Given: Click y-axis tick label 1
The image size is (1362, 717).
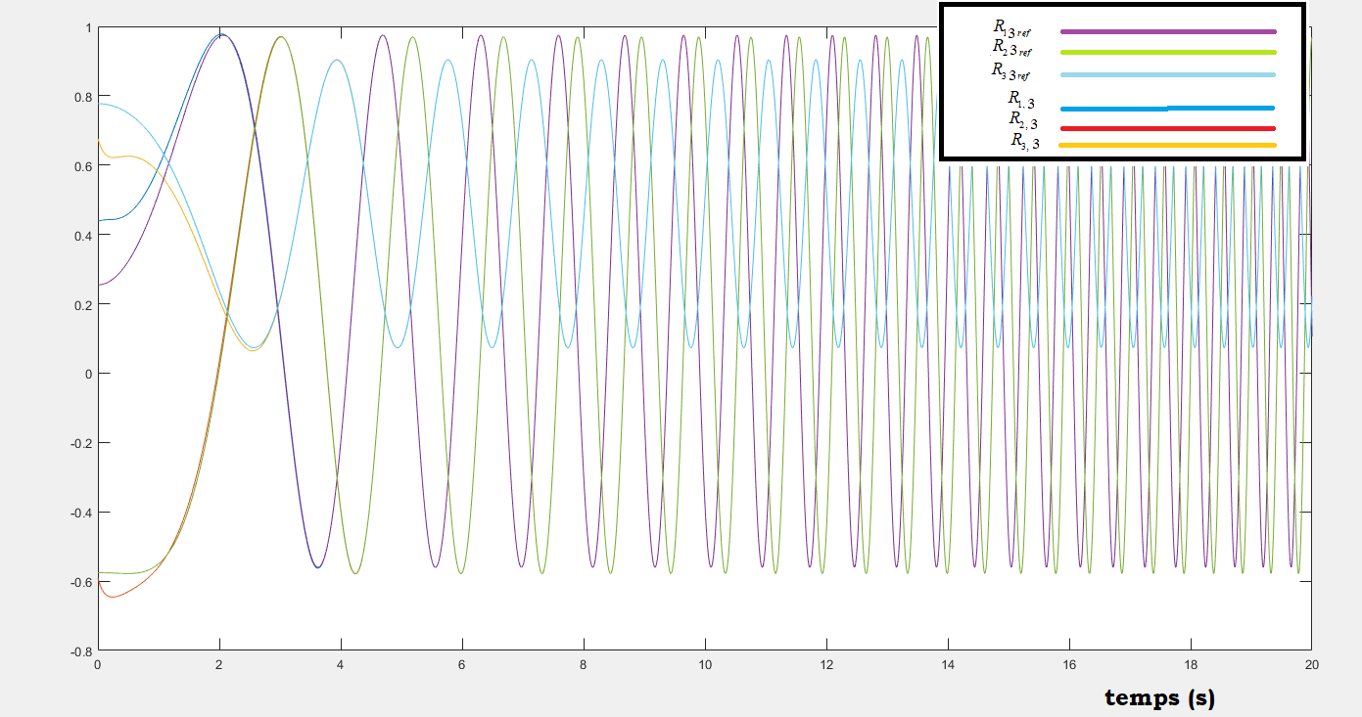Looking at the screenshot, I should coord(88,27).
